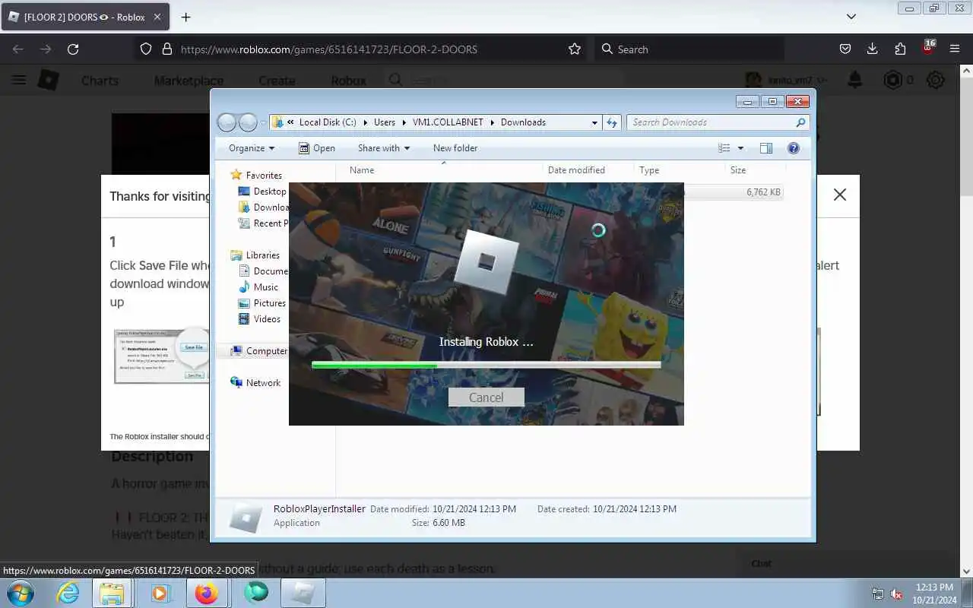This screenshot has height=608, width=973.
Task: Open a new Firefox tab
Action: coord(186,17)
